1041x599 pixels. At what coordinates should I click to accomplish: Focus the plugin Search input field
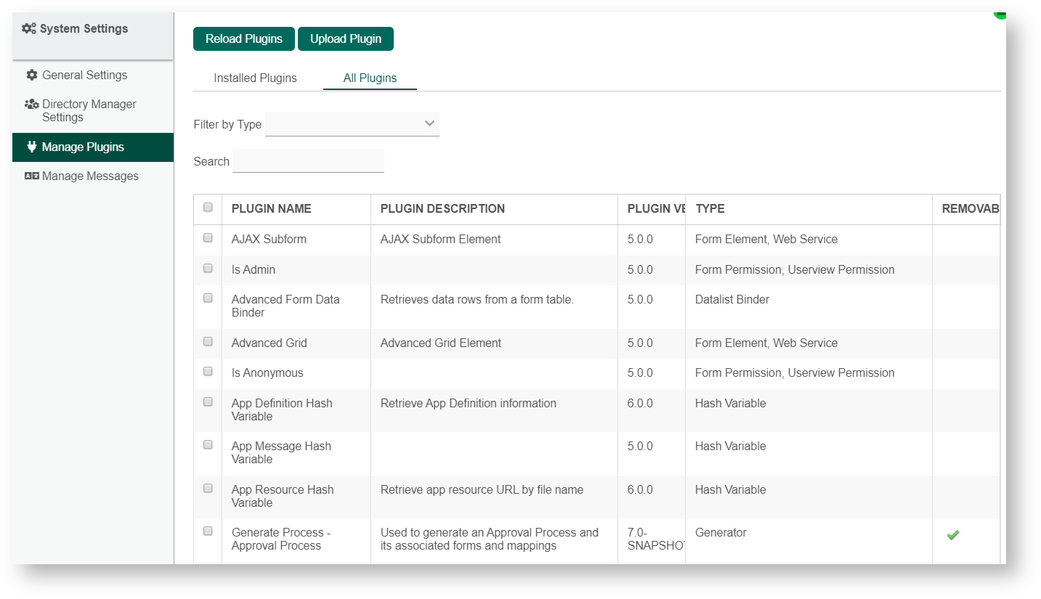pyautogui.click(x=308, y=161)
